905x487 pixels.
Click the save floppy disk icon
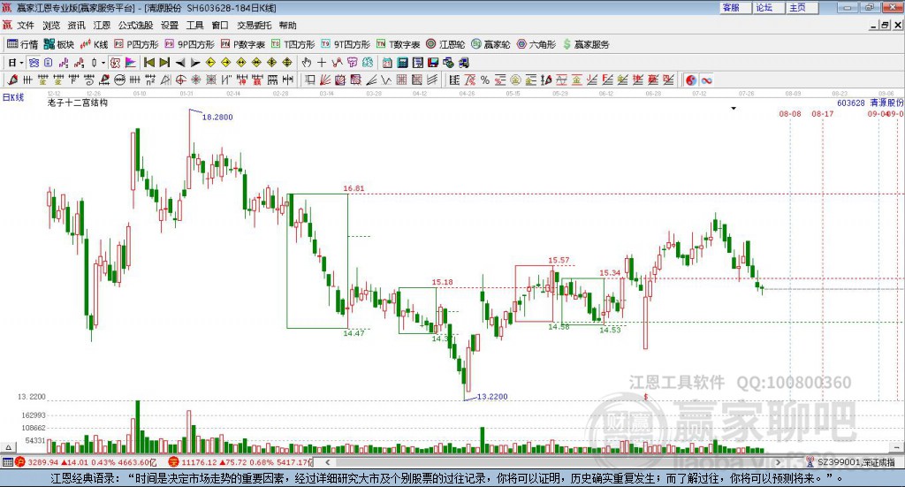pyautogui.click(x=433, y=63)
